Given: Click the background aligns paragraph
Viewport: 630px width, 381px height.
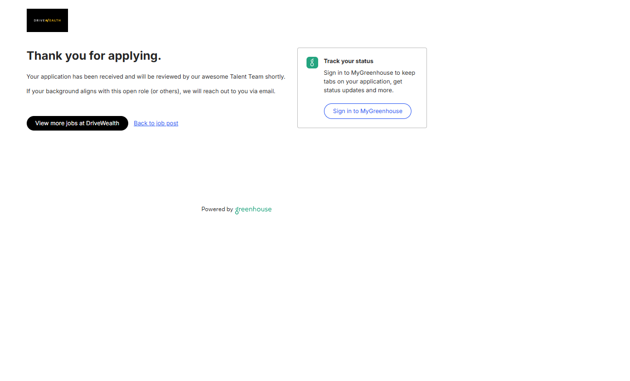Looking at the screenshot, I should pyautogui.click(x=151, y=91).
